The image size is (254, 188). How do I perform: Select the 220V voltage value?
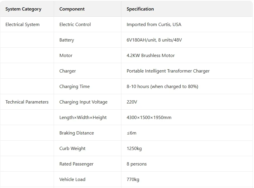[132, 102]
